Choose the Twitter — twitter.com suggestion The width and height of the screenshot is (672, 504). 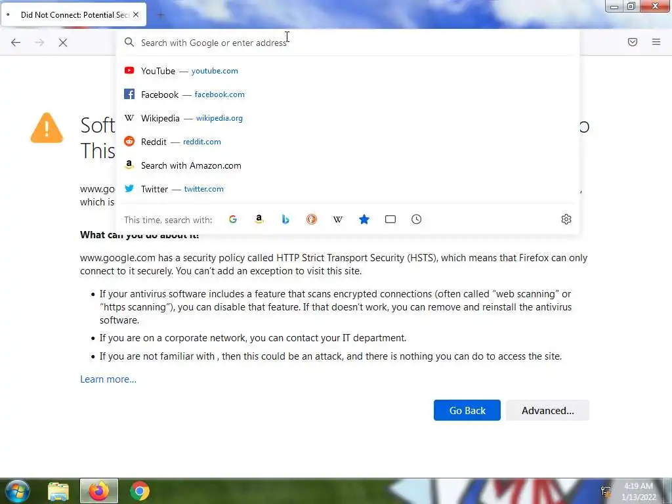pos(348,189)
